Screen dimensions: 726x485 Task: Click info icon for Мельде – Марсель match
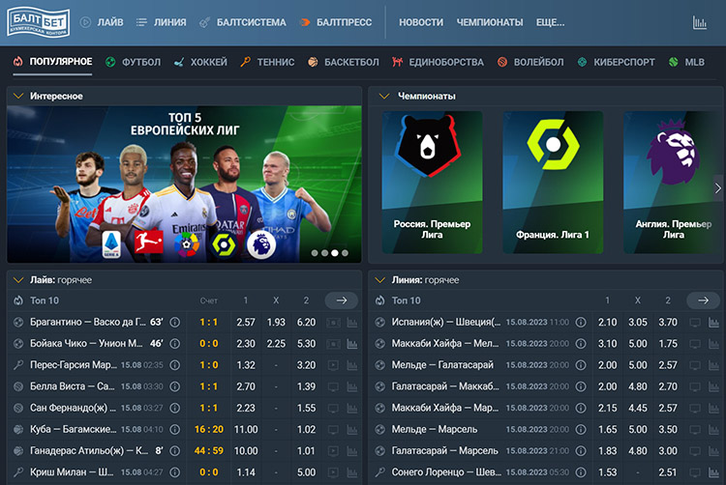(581, 430)
